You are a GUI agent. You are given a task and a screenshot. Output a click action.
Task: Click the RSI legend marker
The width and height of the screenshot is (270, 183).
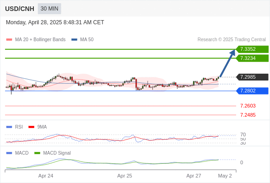tap(9, 127)
